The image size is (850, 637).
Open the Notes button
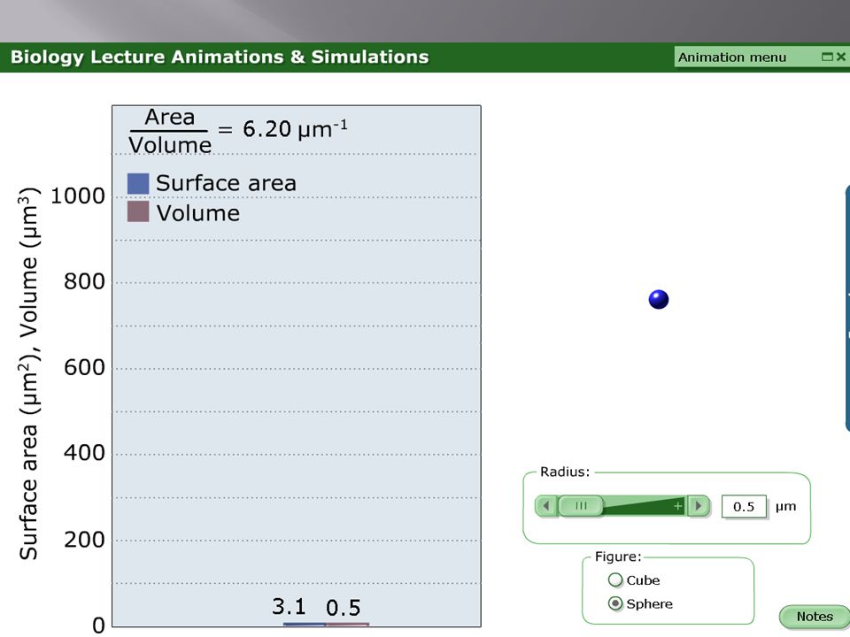815,617
